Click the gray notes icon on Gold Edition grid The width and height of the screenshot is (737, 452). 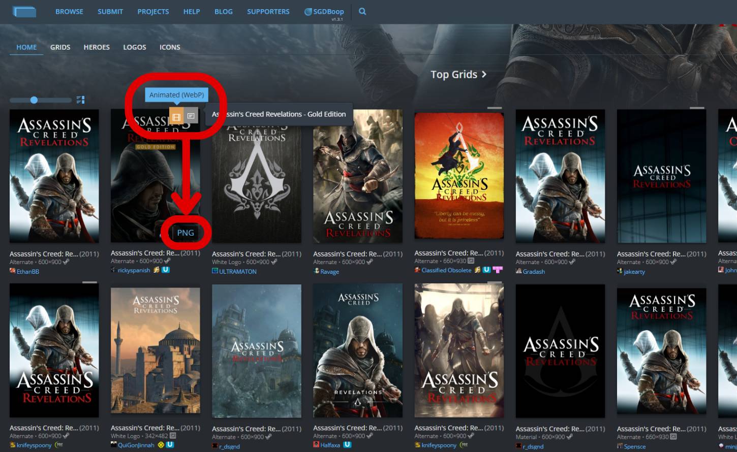(191, 116)
